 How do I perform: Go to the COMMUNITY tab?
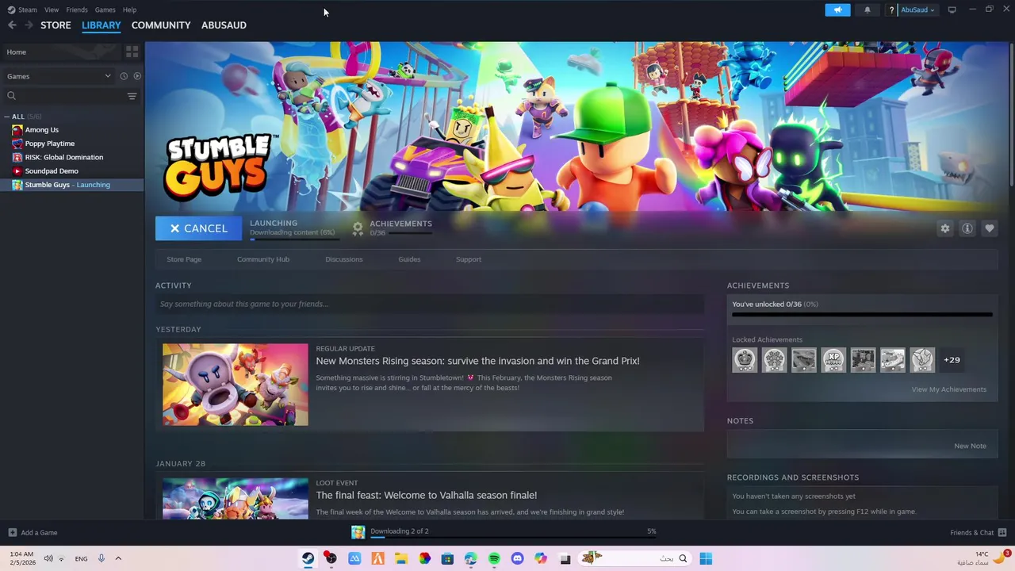[161, 25]
